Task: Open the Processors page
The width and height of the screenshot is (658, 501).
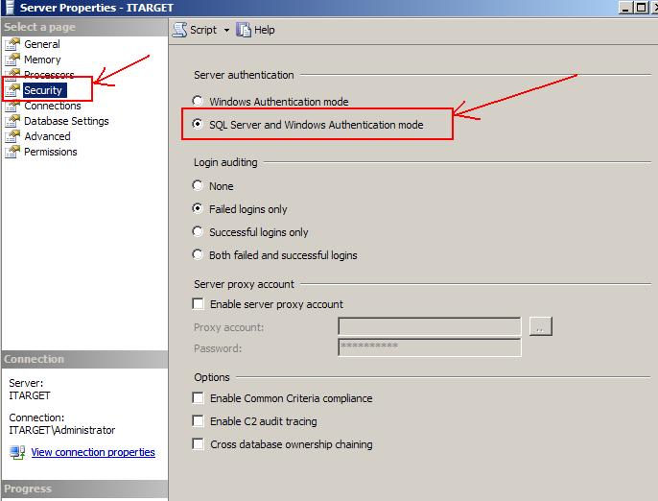Action: 49,75
